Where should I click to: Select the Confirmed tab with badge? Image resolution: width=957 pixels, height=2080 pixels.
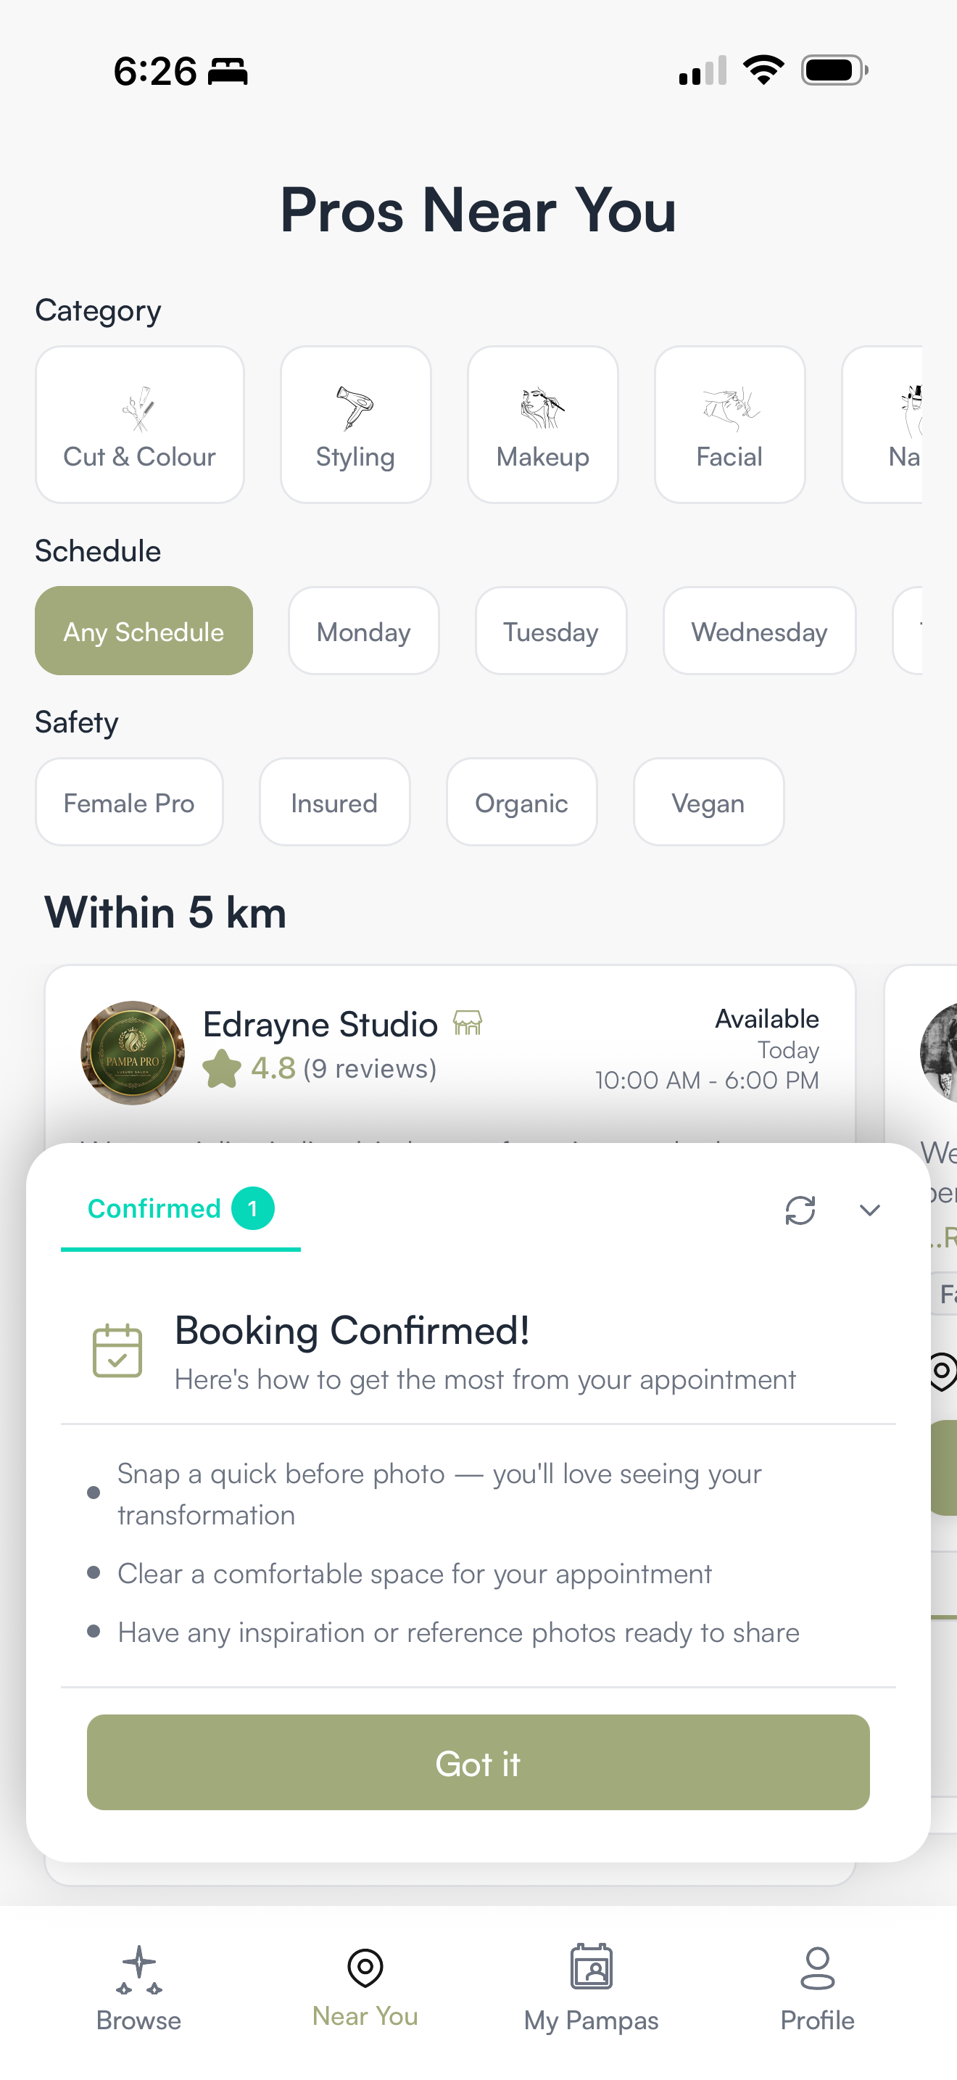[181, 1209]
